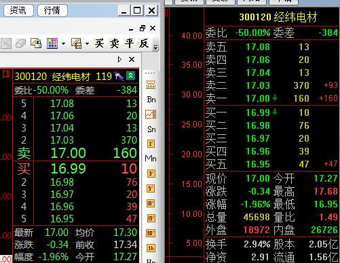Click the 300120 经纬电材 title in right panel
The image size is (340, 263).
(278, 17)
